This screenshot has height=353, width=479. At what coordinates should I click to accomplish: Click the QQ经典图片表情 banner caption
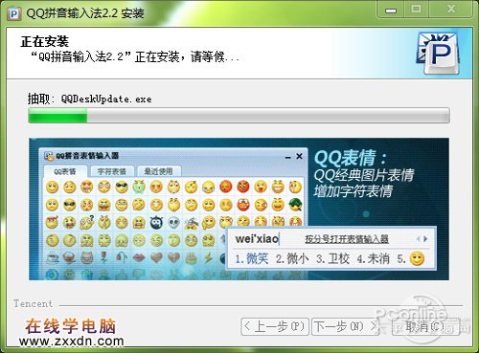[x=364, y=175]
